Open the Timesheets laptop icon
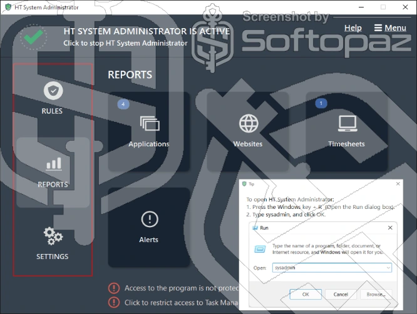Screen dimensions: 417x314 click(347, 123)
